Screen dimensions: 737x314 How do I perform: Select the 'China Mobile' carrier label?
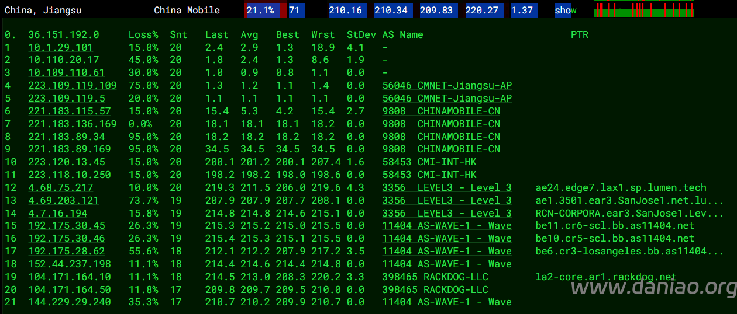click(187, 11)
